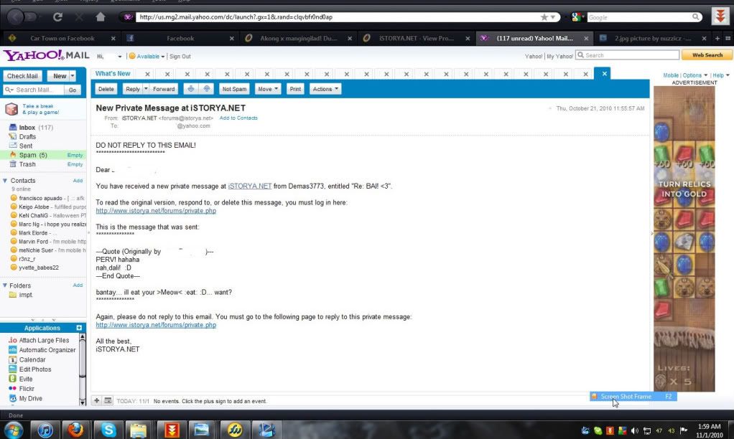
Task: Open the Drafts folder
Action: 27,136
